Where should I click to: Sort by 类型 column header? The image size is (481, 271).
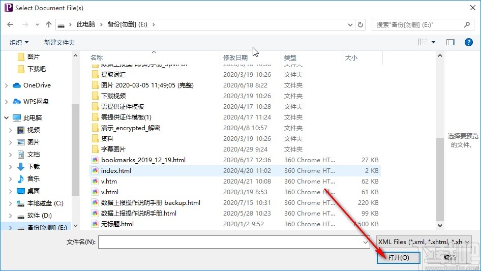tap(290, 57)
